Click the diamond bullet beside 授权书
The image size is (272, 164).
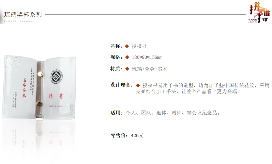pos(127,46)
